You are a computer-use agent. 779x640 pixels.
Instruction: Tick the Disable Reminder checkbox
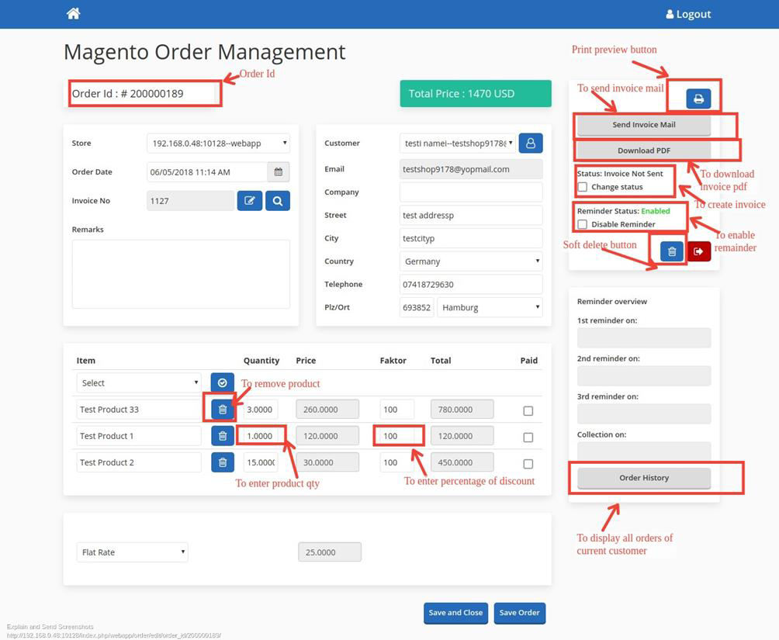[x=583, y=224]
